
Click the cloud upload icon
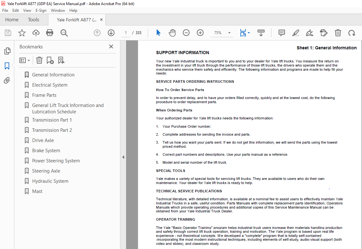tap(36, 33)
